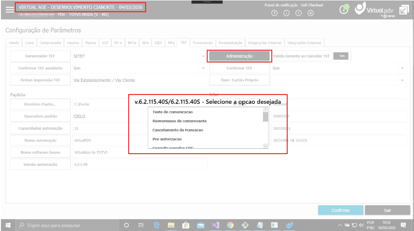This screenshot has height=231, width=414.
Task: Open the info status icon with green dot
Action: click(x=344, y=10)
